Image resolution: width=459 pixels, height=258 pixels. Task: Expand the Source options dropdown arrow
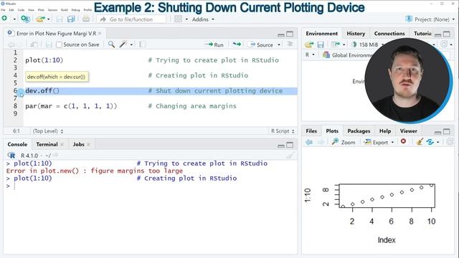click(x=279, y=44)
